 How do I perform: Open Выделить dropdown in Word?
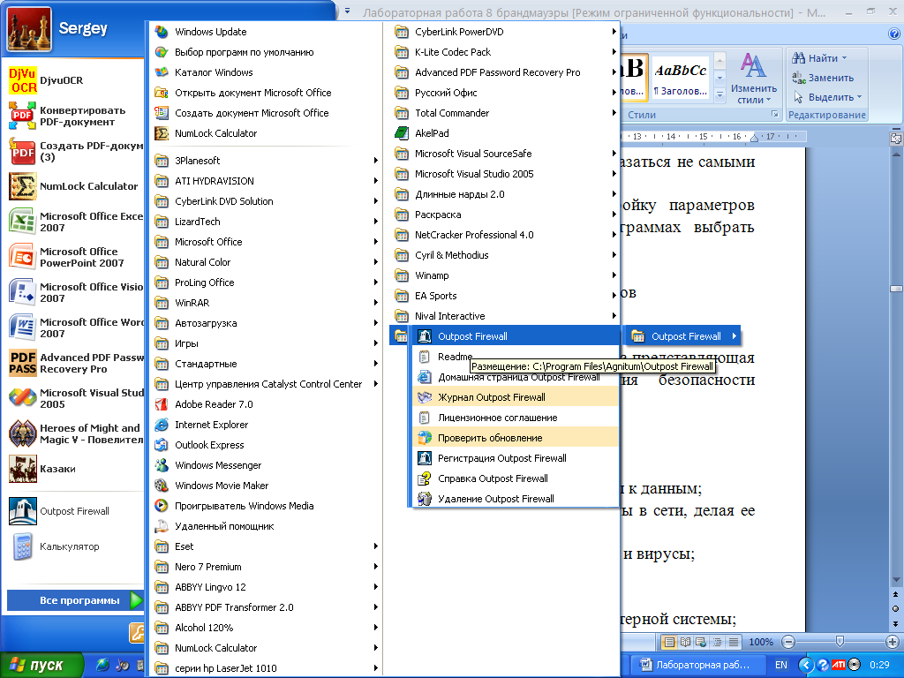click(x=827, y=97)
